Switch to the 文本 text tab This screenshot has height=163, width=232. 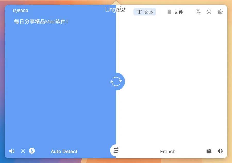coord(145,12)
